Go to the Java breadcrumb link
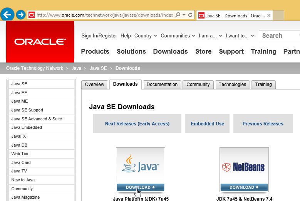300x201 pixels. pos(76,68)
